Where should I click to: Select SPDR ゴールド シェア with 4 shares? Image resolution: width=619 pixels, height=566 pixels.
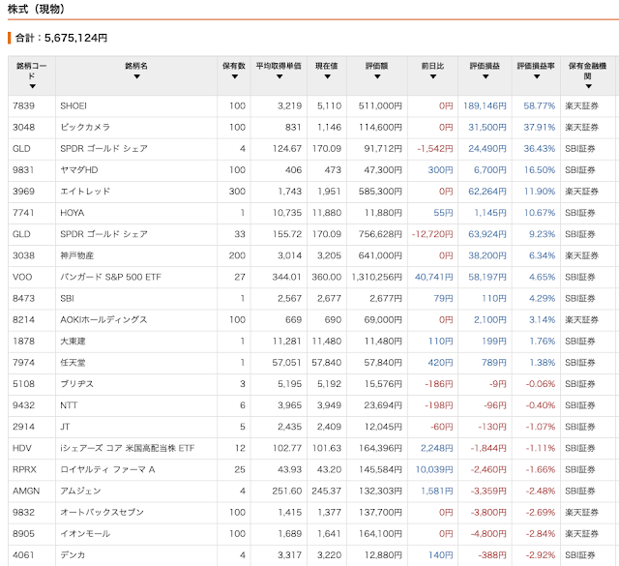pyautogui.click(x=103, y=148)
